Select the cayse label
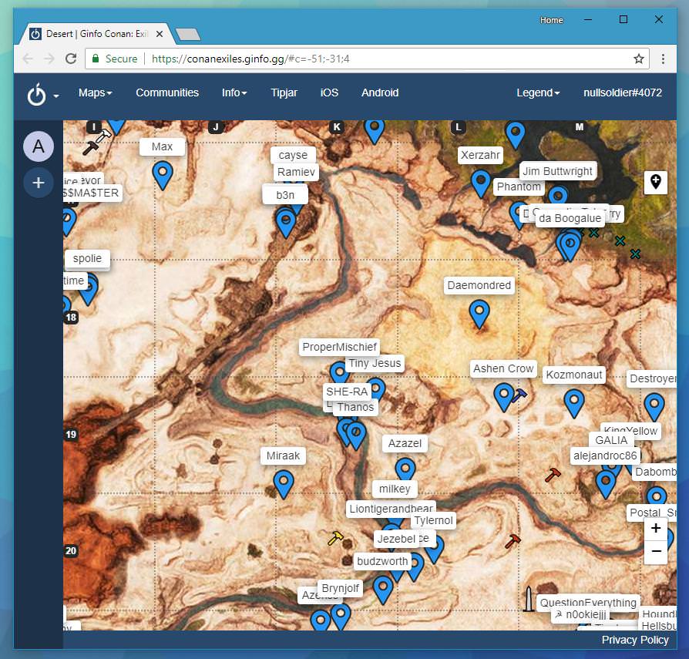Viewport: 689px width, 659px height. coord(293,155)
